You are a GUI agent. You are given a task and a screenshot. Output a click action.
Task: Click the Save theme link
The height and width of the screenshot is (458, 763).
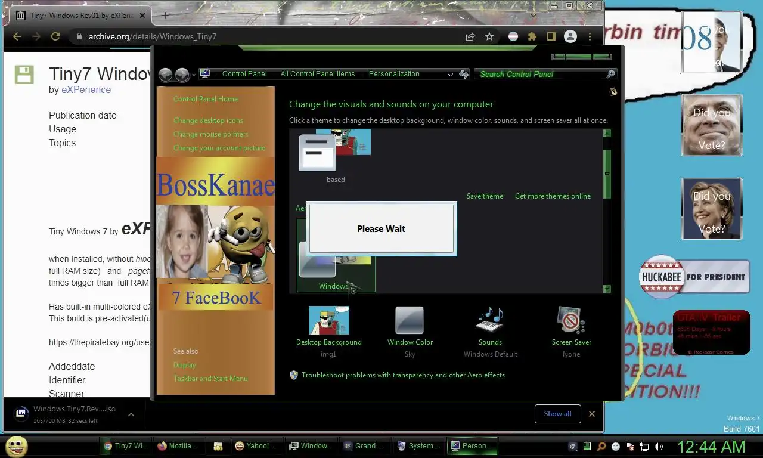pos(485,196)
